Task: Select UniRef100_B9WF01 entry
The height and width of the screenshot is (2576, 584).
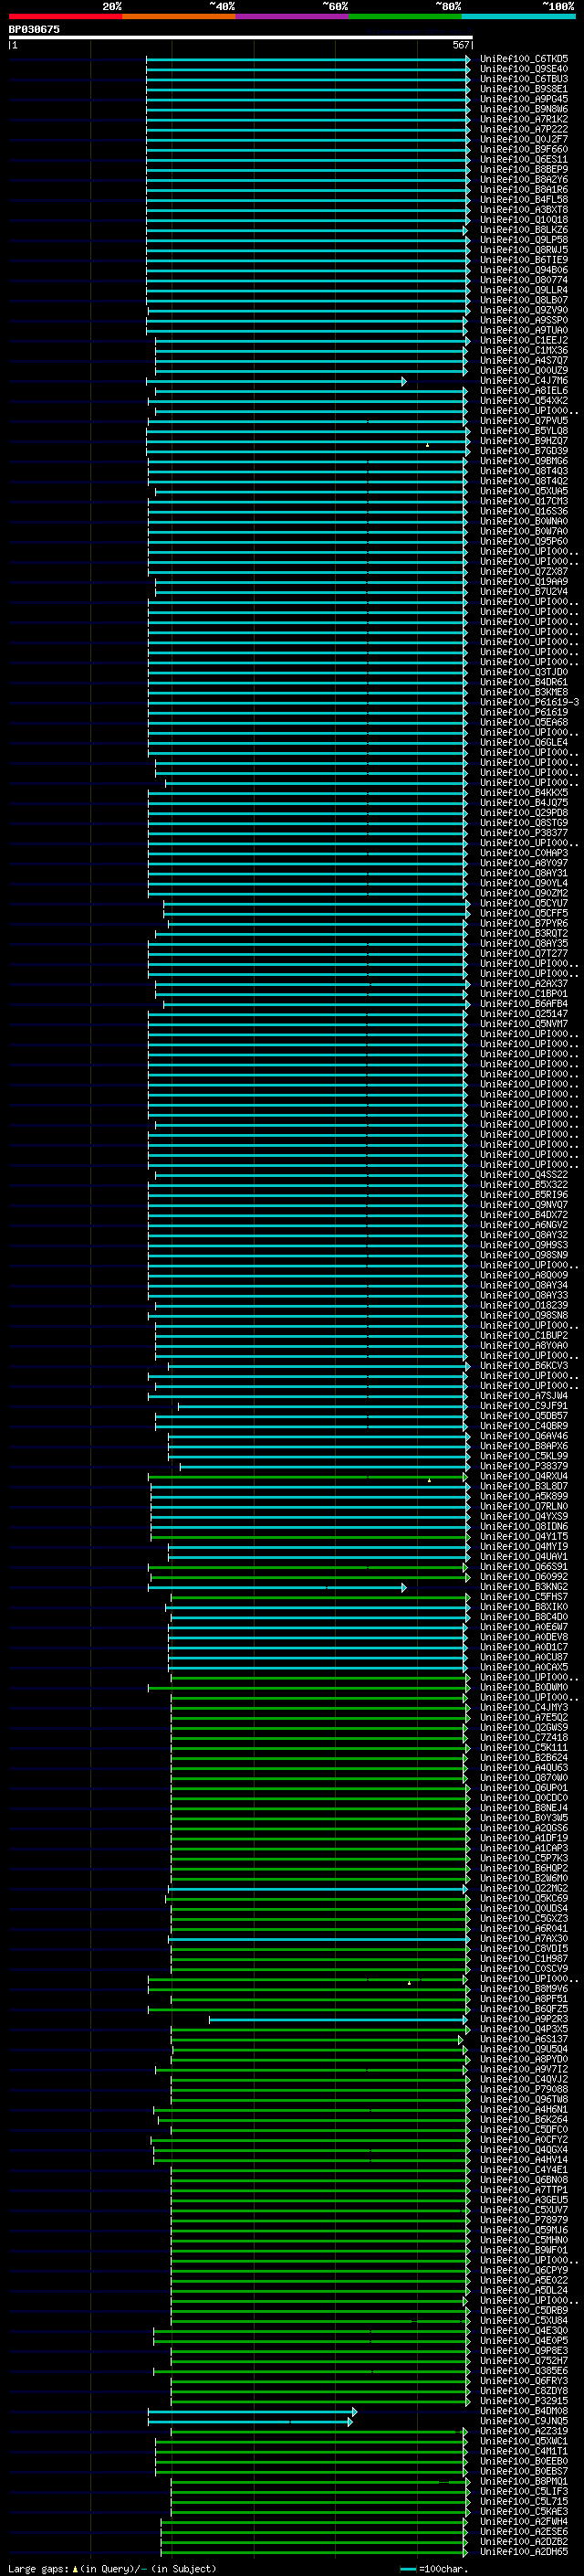Action: [x=524, y=2250]
